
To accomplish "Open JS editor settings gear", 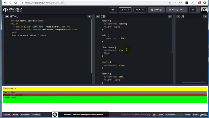I will coord(178,16).
